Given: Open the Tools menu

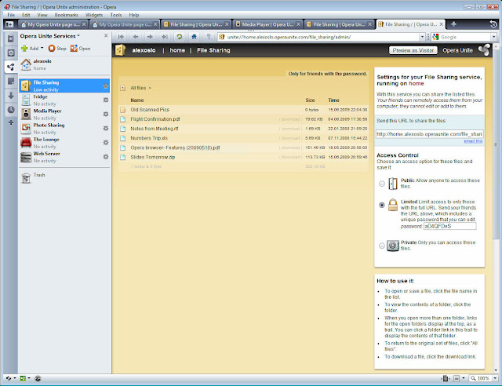Looking at the screenshot, I should (x=116, y=15).
